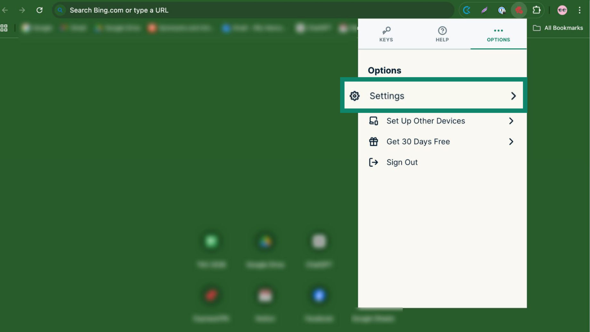Reload the current page

[x=39, y=10]
